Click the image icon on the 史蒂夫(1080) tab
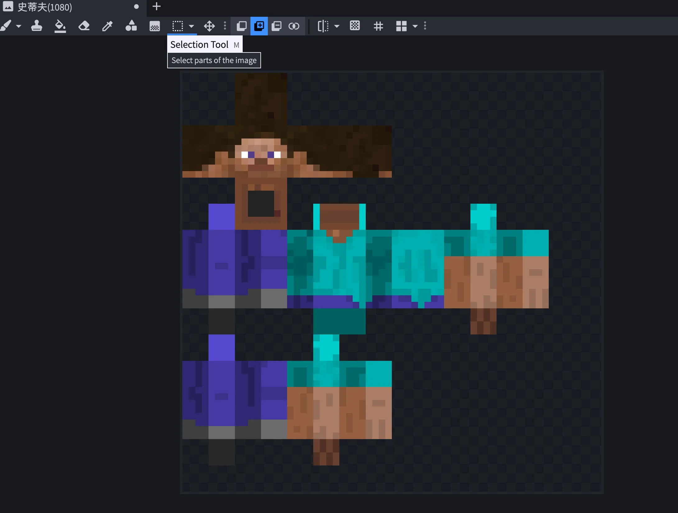 8,7
